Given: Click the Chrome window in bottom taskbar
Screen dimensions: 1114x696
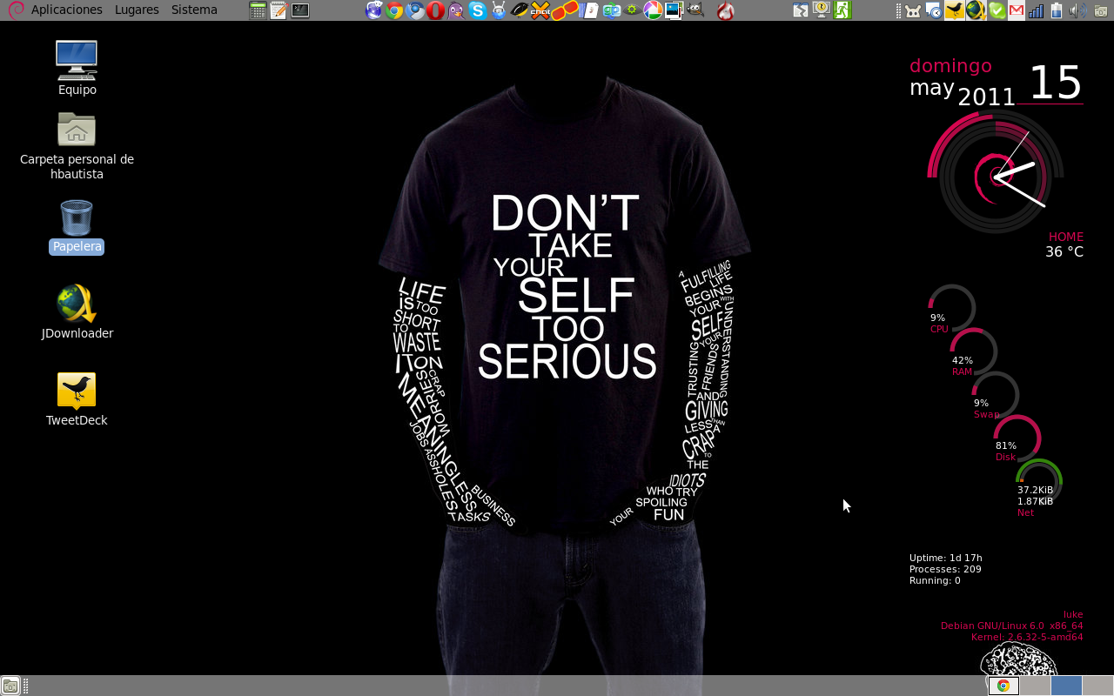Looking at the screenshot, I should pyautogui.click(x=1003, y=686).
